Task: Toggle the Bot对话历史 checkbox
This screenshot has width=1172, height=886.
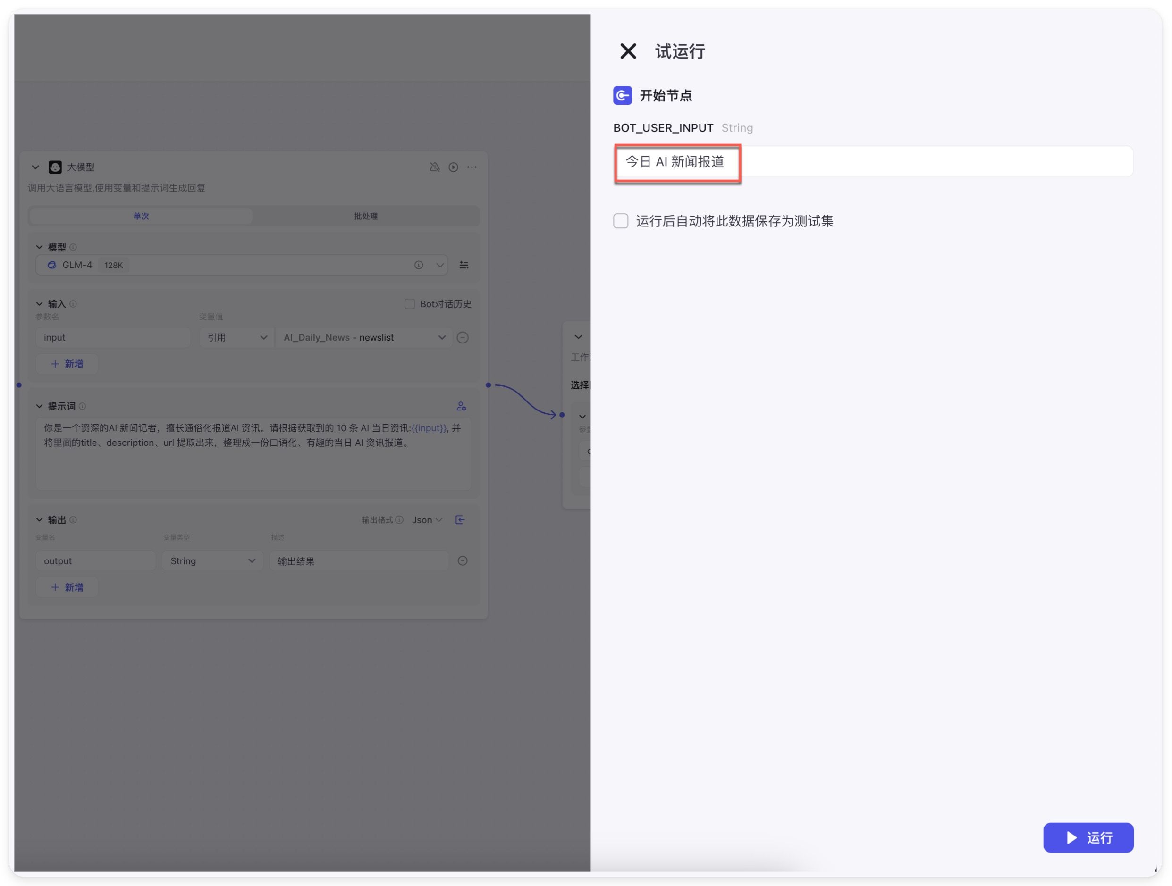Action: coord(409,303)
